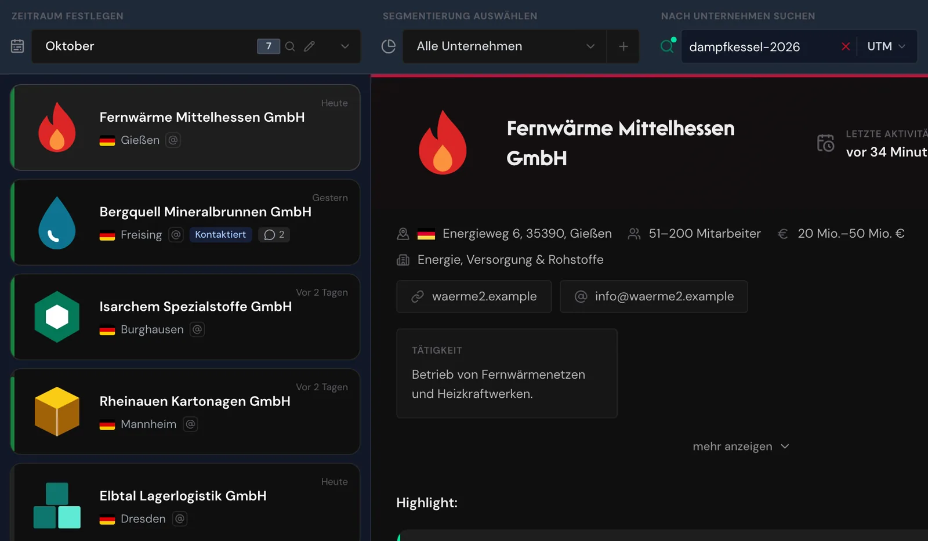Edit the time range with the pencil icon

click(310, 46)
